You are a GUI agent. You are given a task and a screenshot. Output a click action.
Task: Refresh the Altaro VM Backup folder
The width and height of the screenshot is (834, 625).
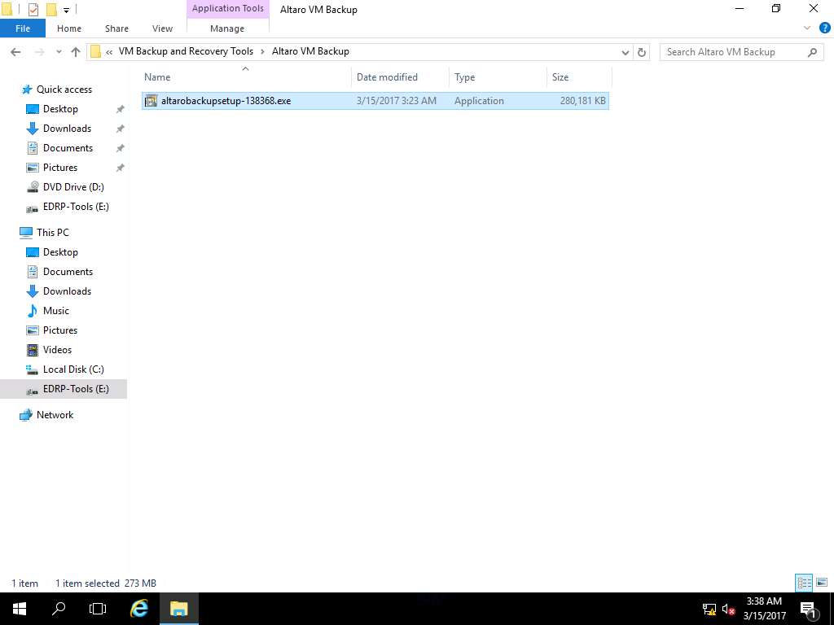pyautogui.click(x=642, y=52)
